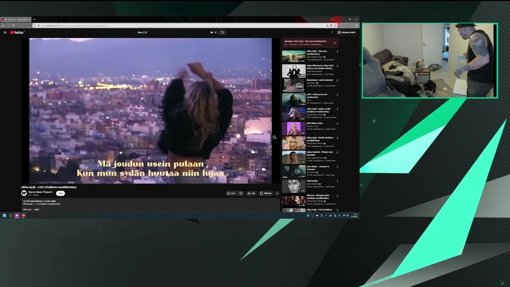This screenshot has width=510, height=287.
Task: Share the video with the Jaa button
Action: coord(251,193)
